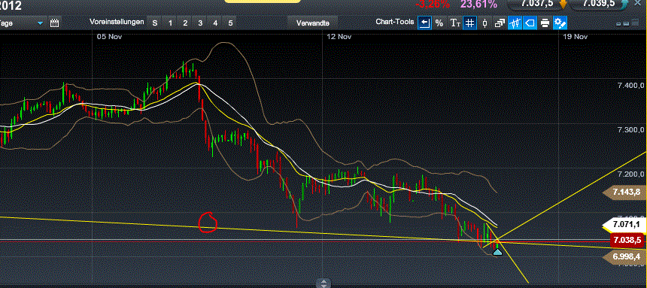Select preset 3
The image size is (647, 288).
200,23
